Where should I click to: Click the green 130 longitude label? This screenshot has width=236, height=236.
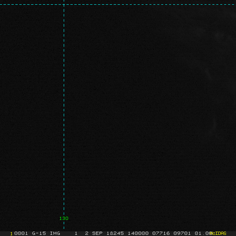click(x=64, y=218)
